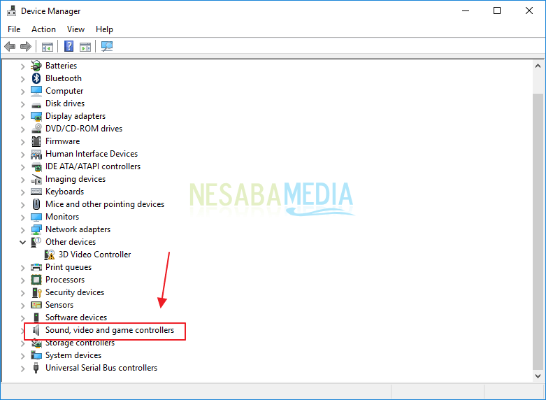Minimize the Device Manager window
The image size is (546, 400).
tap(465, 10)
